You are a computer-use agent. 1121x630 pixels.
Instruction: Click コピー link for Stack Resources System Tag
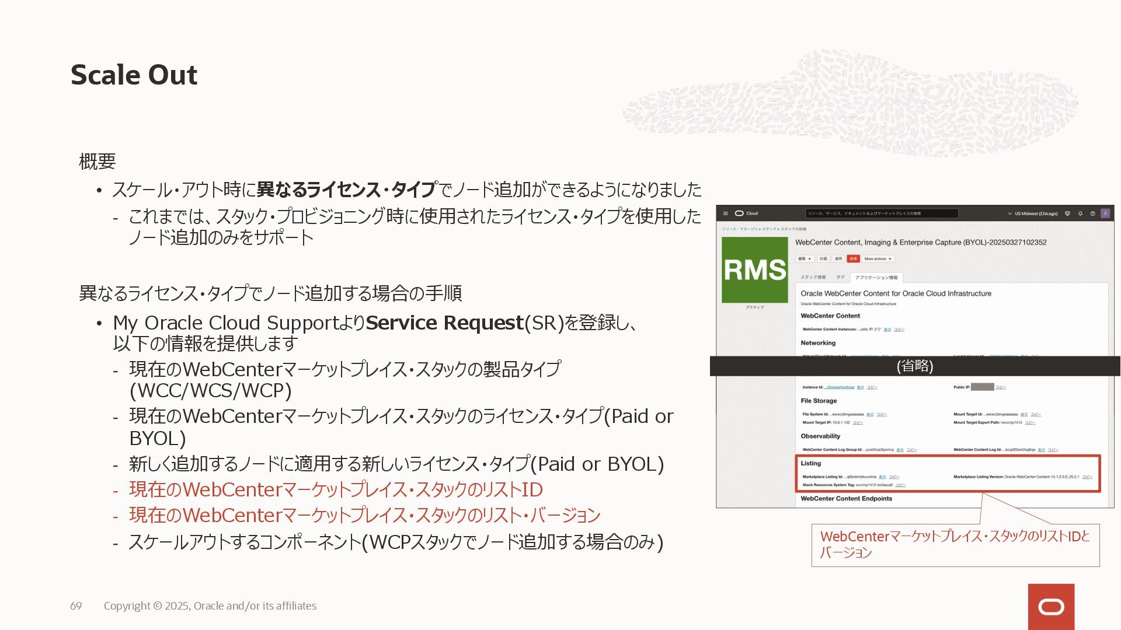[x=900, y=485]
